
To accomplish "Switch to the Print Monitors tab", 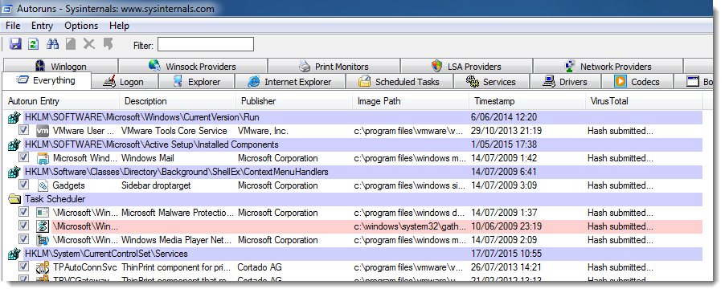I will point(334,66).
